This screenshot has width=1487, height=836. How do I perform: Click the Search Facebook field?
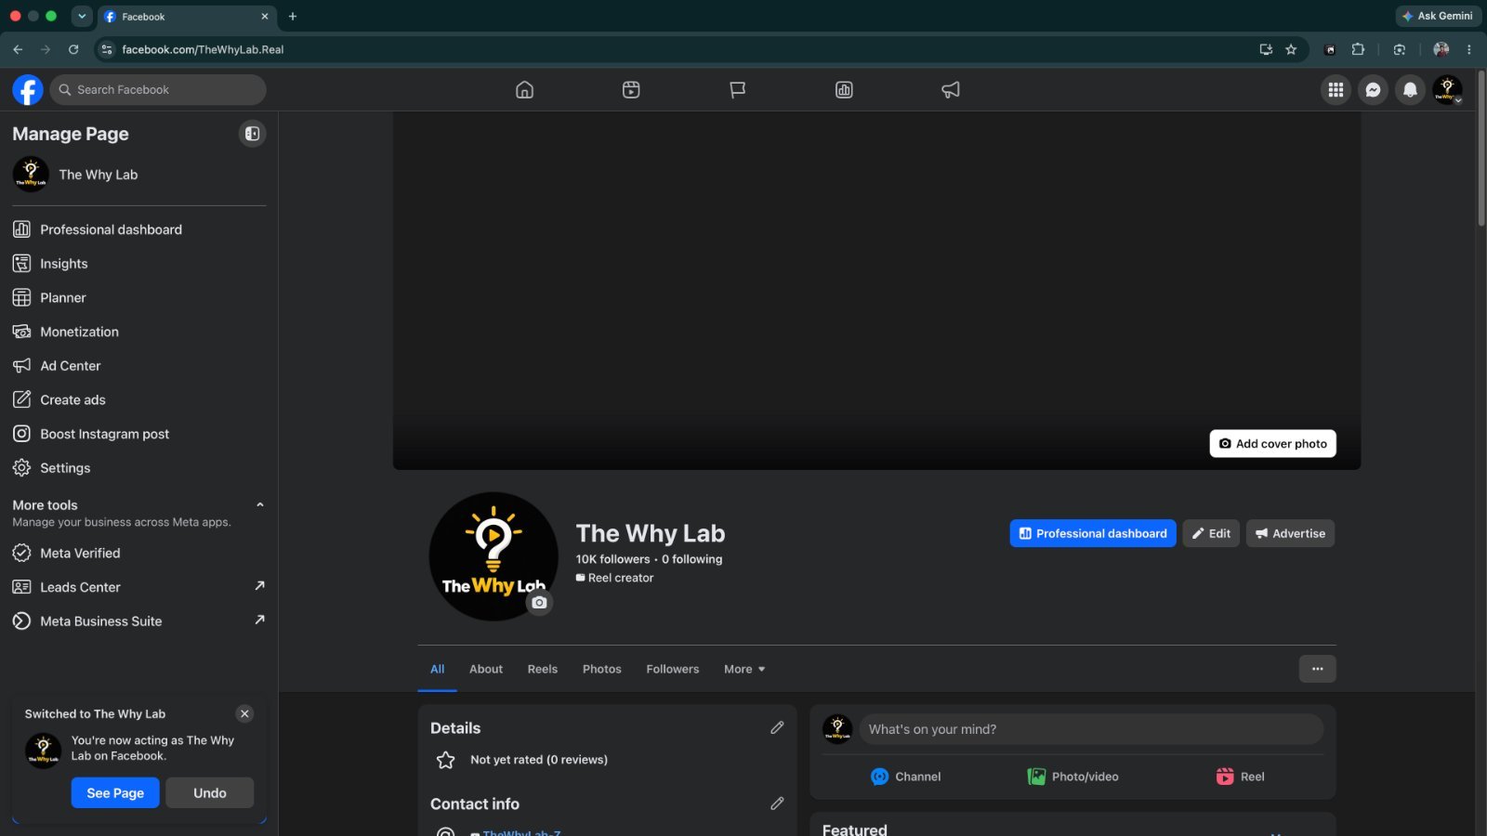point(158,90)
